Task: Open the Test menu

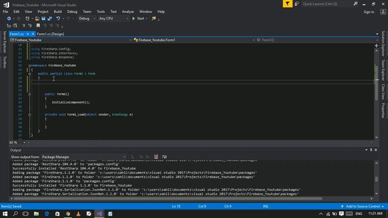Action: pyautogui.click(x=113, y=12)
